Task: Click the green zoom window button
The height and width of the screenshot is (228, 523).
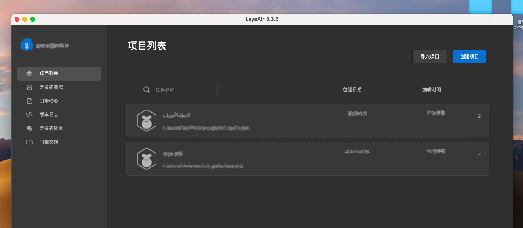Action: pos(33,19)
